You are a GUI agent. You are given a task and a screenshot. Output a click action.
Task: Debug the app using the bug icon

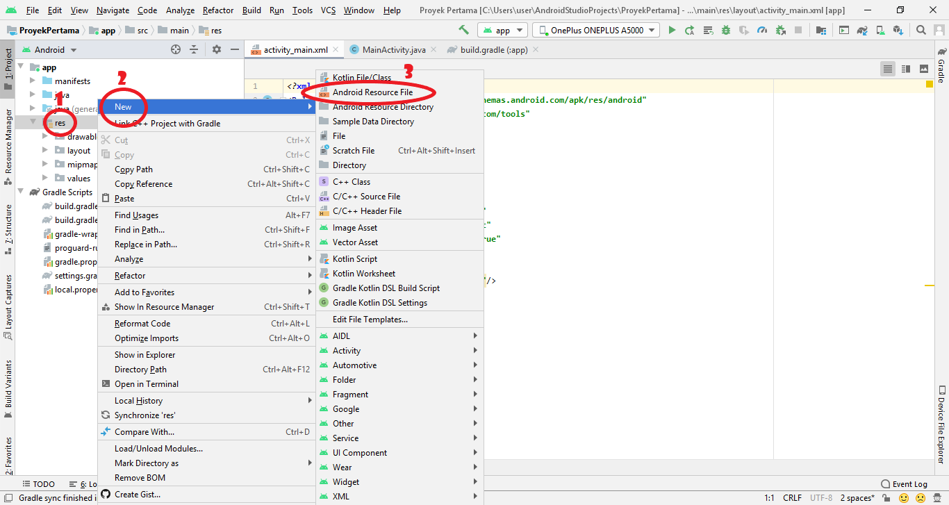pos(725,30)
